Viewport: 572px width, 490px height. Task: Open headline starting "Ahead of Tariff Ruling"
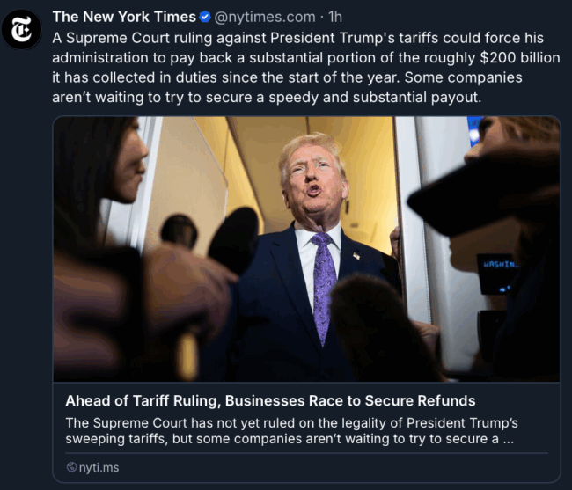coord(270,400)
